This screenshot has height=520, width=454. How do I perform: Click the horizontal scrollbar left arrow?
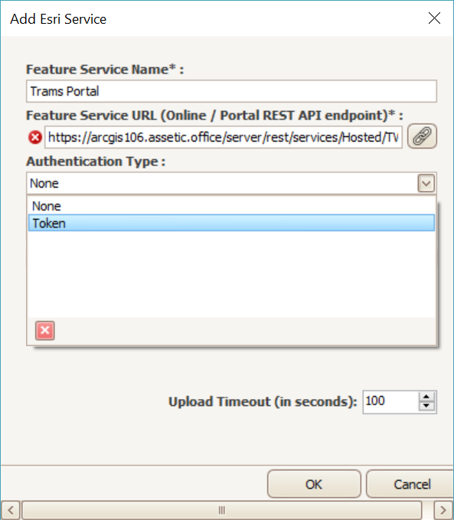coord(11,510)
